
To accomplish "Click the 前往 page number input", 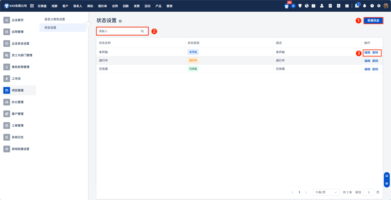I will tap(369, 192).
